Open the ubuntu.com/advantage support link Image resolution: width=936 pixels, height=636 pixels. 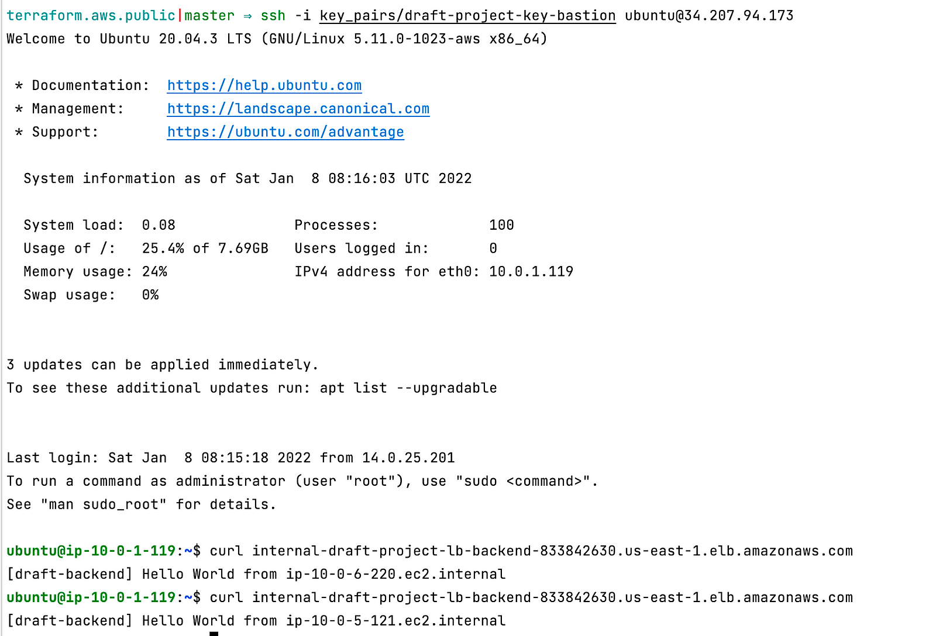[285, 132]
